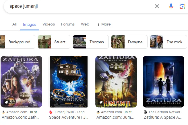188x125 pixels.
Task: Click the Jumanji Wiki - Fandom source label
Action: pyautogui.click(x=70, y=112)
